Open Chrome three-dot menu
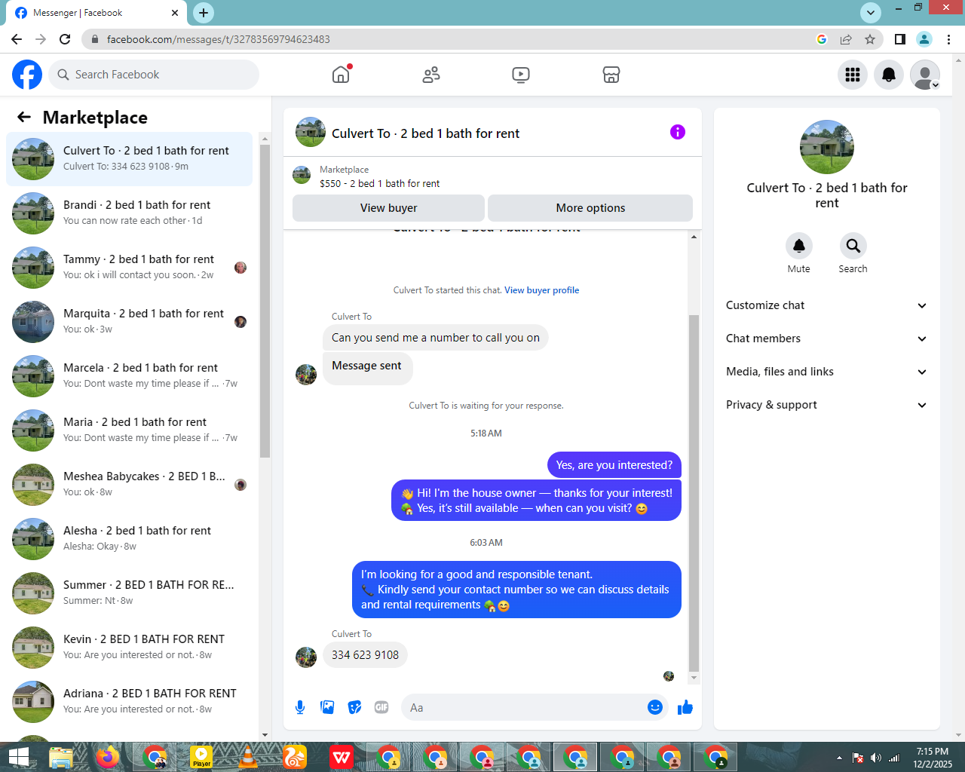The image size is (965, 772). [949, 39]
